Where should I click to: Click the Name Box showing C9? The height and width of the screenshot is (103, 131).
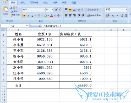point(13,26)
